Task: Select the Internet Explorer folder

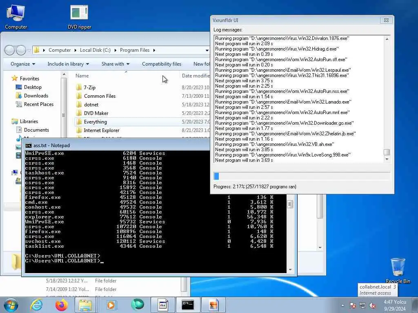Action: click(x=101, y=130)
